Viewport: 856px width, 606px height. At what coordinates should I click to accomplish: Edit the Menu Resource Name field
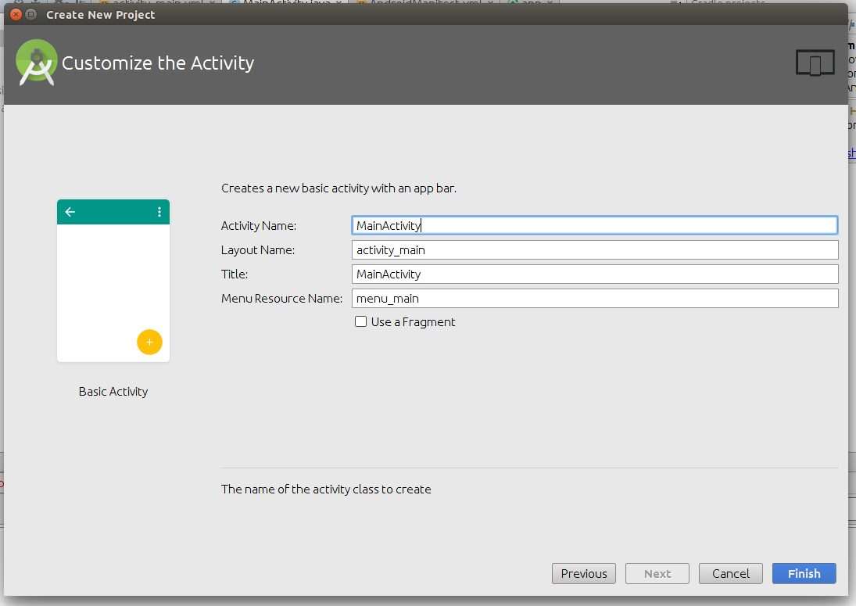tap(594, 299)
